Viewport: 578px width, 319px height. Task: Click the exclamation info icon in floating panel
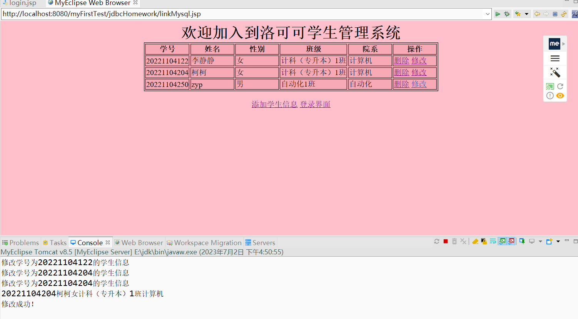550,95
